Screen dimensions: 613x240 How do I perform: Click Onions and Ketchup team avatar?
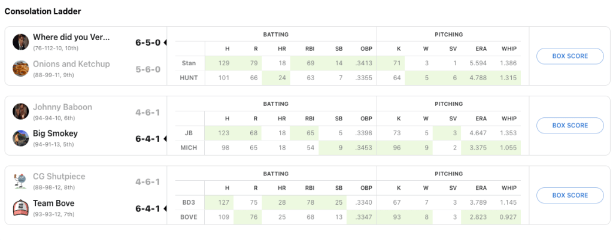21,69
